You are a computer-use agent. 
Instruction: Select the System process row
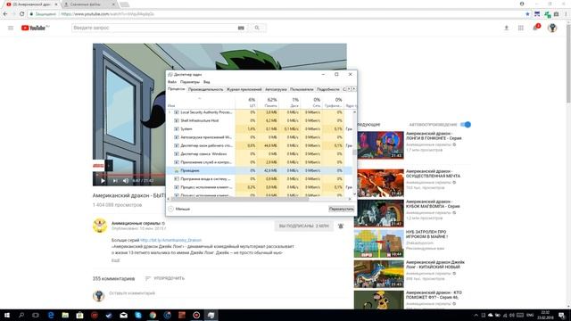tap(260, 129)
